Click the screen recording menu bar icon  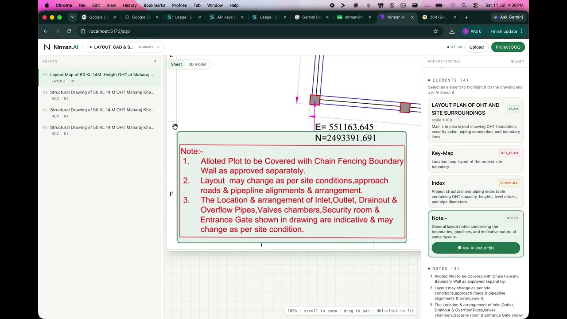coord(332,5)
